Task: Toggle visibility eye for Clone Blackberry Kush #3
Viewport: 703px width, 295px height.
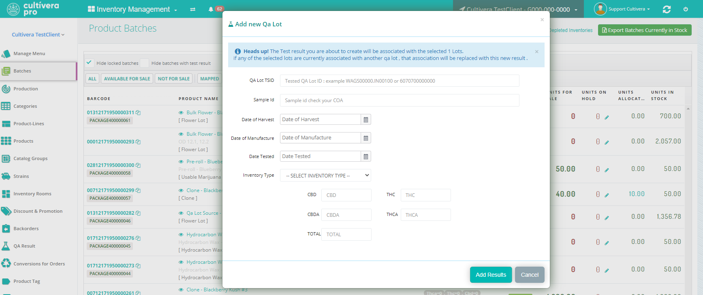Action: click(181, 290)
